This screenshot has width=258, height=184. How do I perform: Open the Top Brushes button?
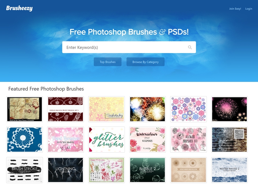pyautogui.click(x=107, y=62)
